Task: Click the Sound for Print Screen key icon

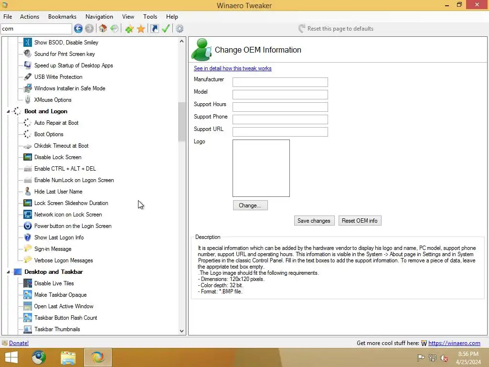Action: click(28, 54)
